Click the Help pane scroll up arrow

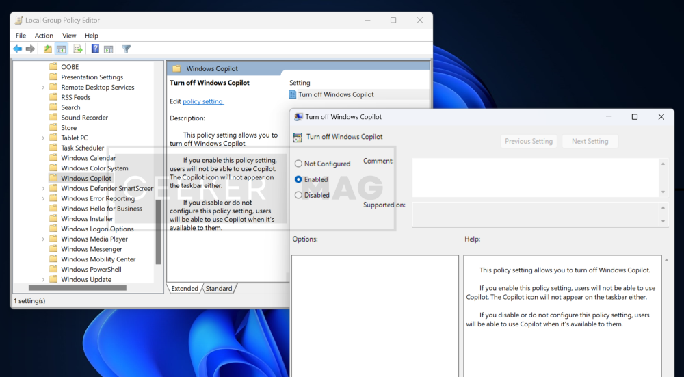(x=666, y=260)
